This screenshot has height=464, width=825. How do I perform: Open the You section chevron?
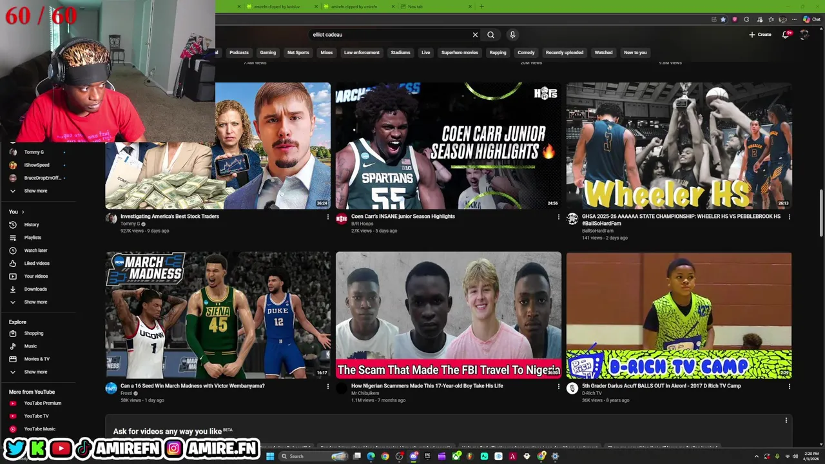click(23, 212)
